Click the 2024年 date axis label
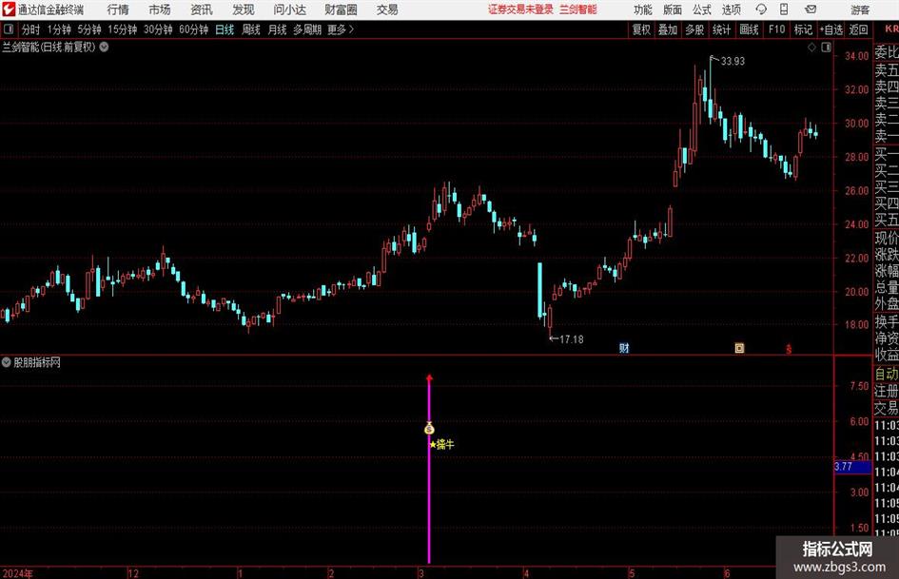The height and width of the screenshot is (579, 899). pos(18,572)
